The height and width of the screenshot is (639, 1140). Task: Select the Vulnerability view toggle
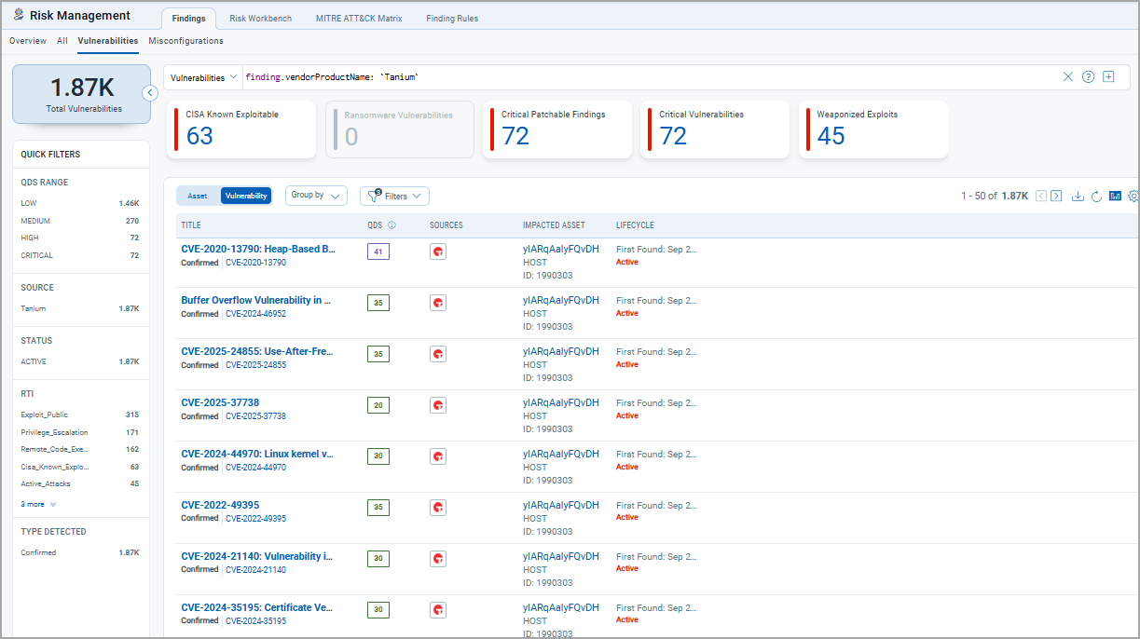point(246,196)
